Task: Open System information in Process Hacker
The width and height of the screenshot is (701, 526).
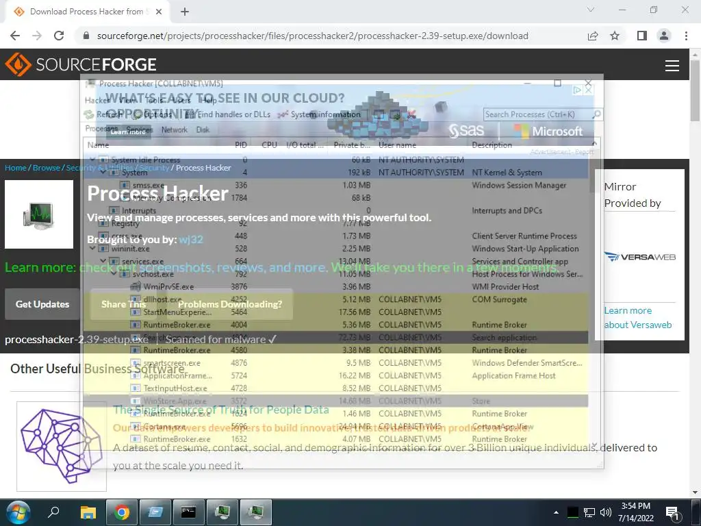Action: pos(319,114)
